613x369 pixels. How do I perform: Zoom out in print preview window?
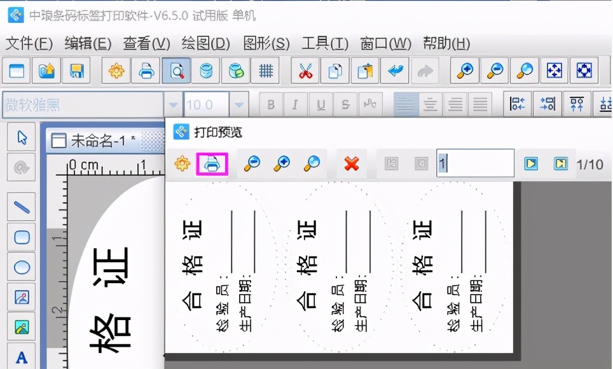pyautogui.click(x=252, y=164)
